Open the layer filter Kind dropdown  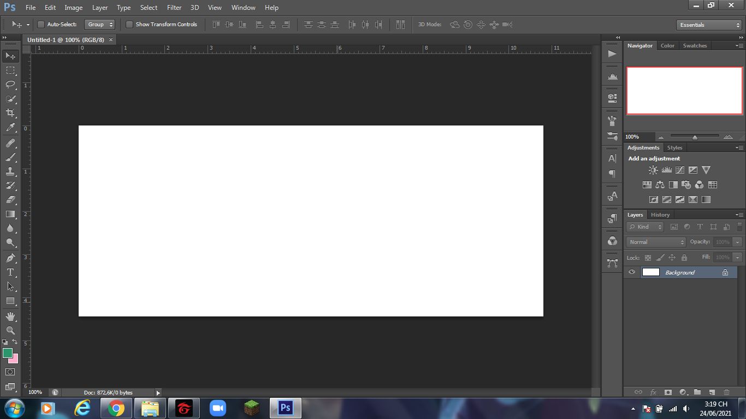click(645, 227)
